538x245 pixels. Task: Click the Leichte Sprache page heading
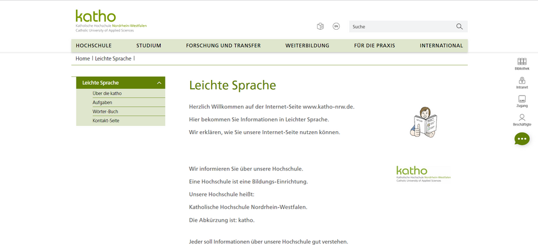point(232,85)
